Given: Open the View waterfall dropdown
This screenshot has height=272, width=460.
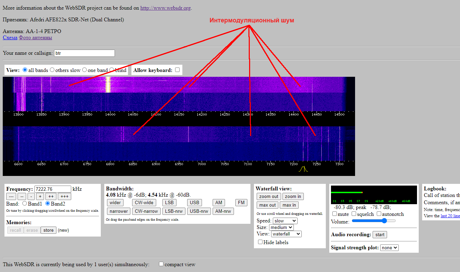Looking at the screenshot, I should [x=286, y=234].
